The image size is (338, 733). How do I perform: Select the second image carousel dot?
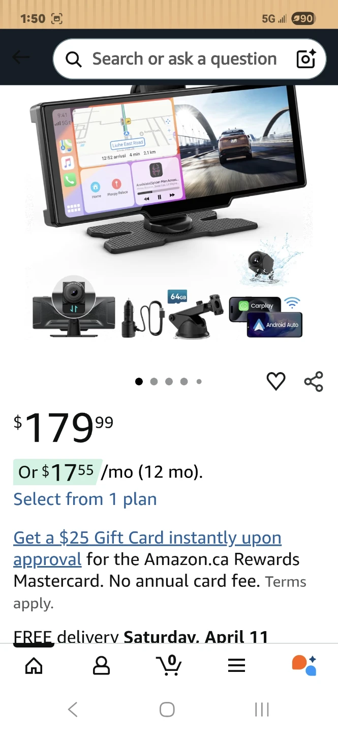154,381
